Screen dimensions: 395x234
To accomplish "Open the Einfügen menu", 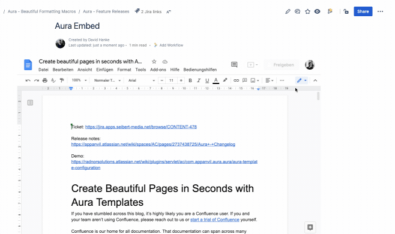I will [105, 70].
